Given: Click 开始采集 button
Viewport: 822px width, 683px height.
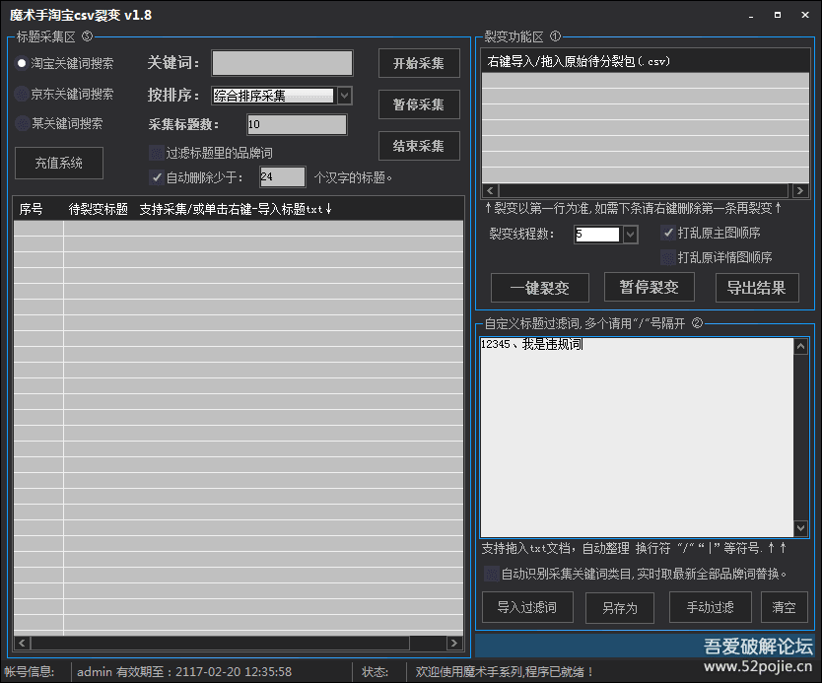Looking at the screenshot, I should tap(419, 63).
